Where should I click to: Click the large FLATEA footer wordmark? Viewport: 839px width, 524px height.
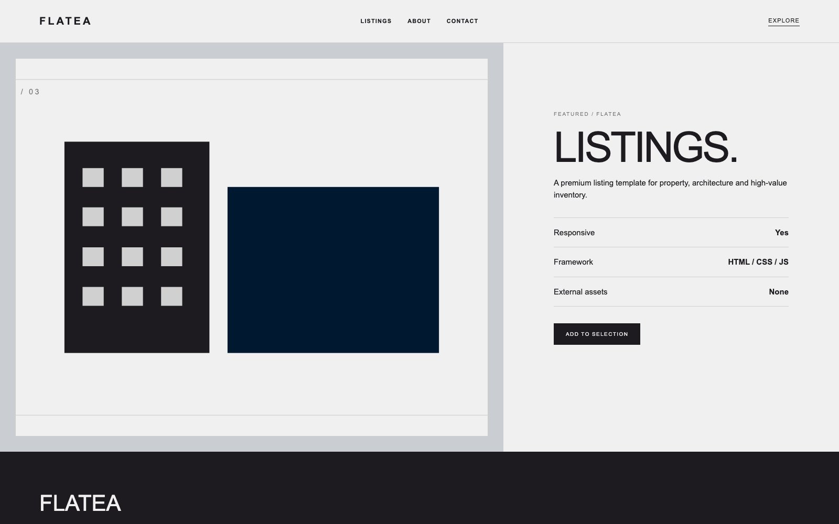point(80,503)
